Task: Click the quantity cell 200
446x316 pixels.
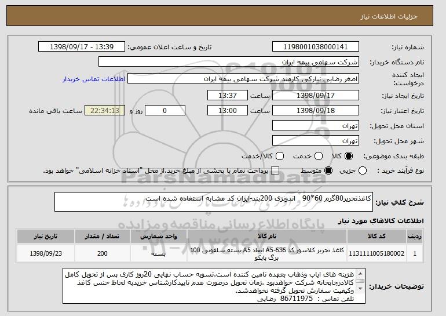Action: tap(102, 253)
